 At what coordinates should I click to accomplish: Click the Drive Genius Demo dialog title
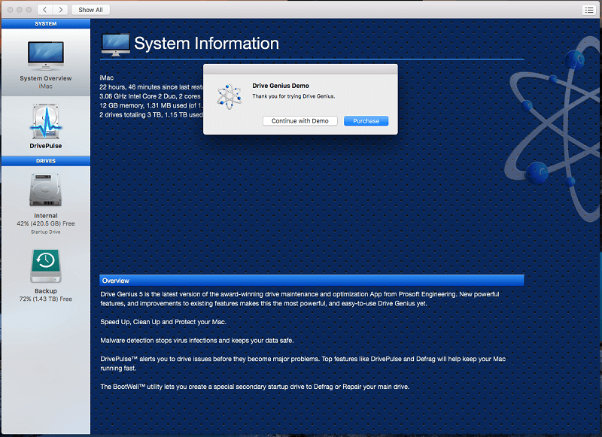281,86
